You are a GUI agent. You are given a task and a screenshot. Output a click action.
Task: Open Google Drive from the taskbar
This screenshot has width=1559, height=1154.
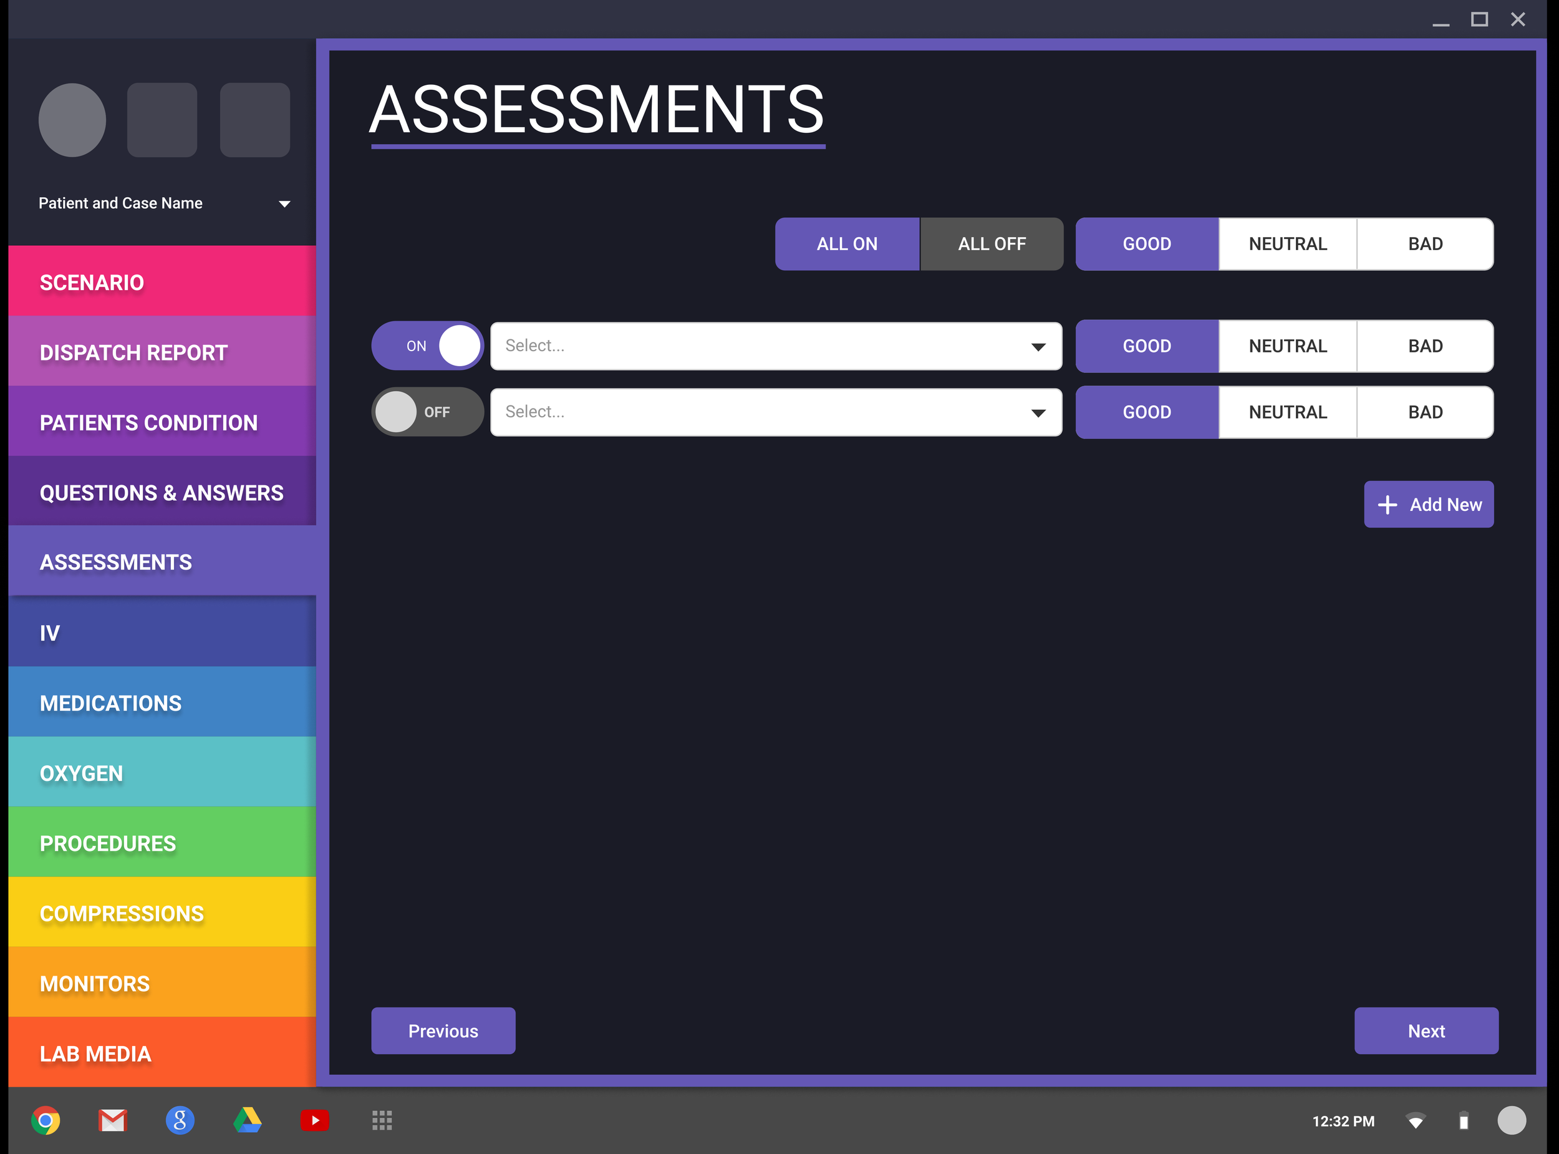point(247,1121)
